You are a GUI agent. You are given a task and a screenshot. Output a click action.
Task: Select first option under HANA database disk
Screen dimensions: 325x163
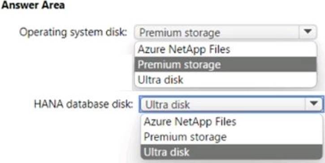(x=231, y=121)
